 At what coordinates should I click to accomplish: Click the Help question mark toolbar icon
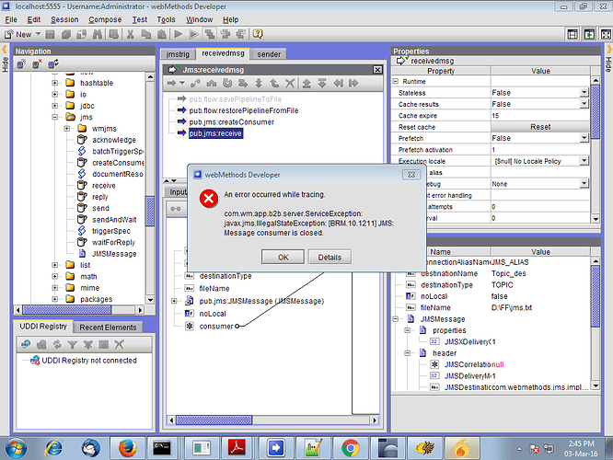[x=257, y=34]
